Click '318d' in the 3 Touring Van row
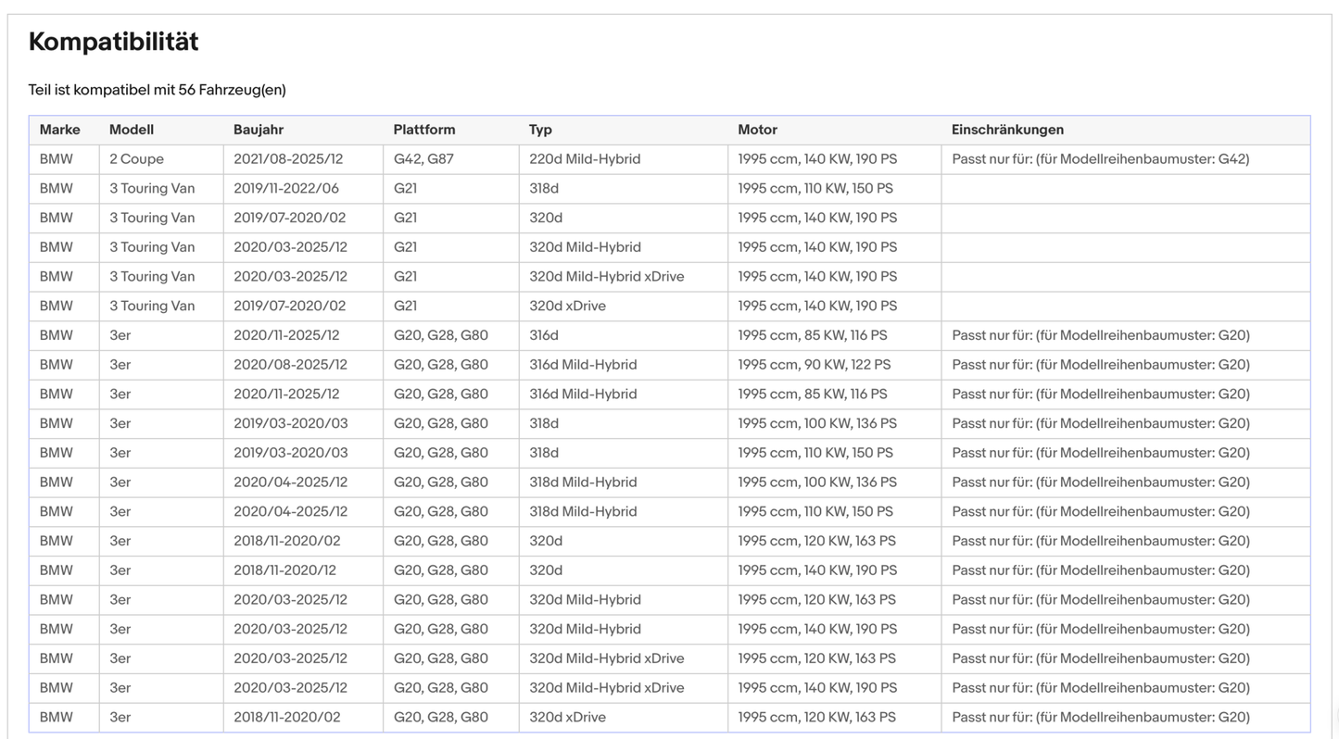The width and height of the screenshot is (1339, 739). coord(544,188)
